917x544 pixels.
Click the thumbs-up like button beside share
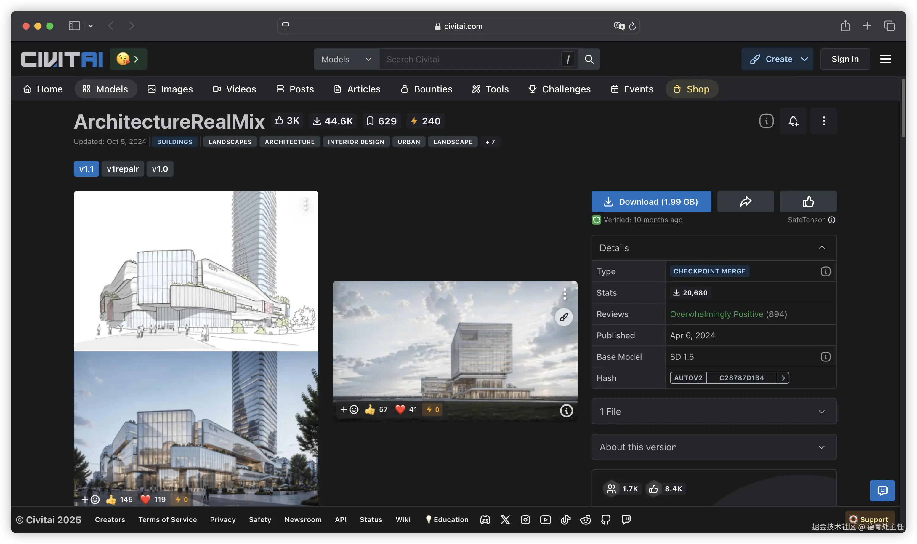808,201
